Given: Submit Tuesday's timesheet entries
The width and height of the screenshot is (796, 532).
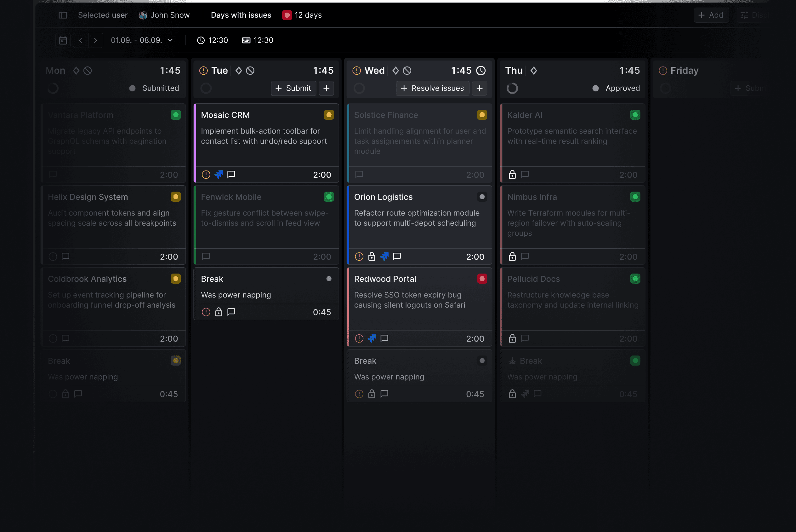Looking at the screenshot, I should click(x=293, y=88).
